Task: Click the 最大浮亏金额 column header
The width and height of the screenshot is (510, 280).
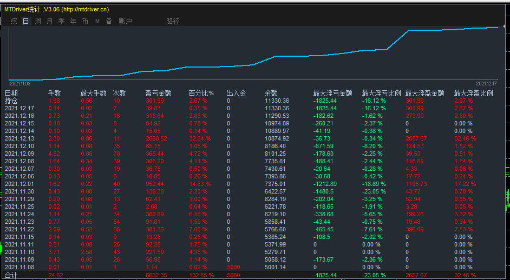Action: 333,93
